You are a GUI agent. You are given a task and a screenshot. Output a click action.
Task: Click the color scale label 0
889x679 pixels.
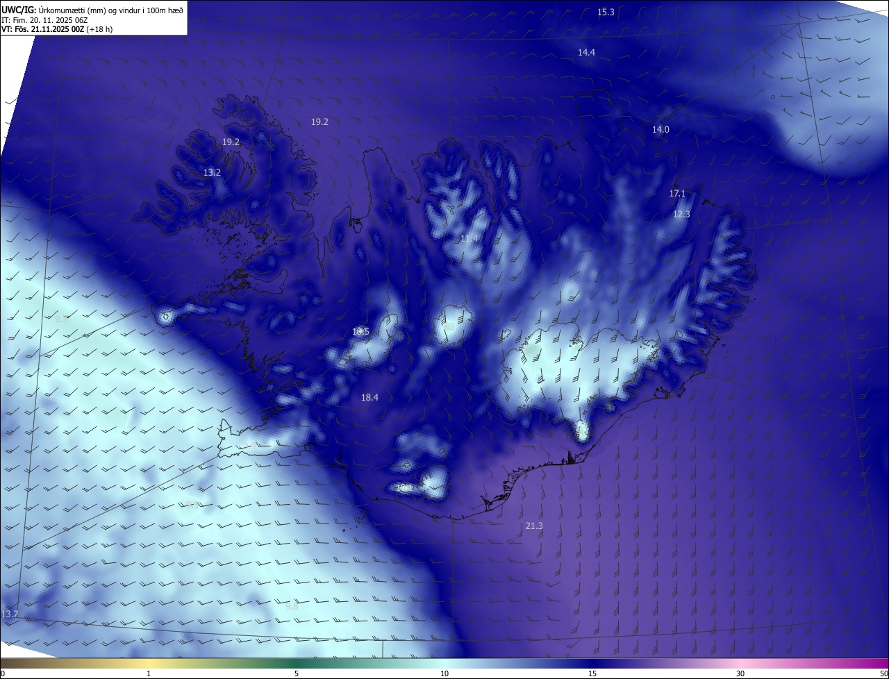point(3,673)
